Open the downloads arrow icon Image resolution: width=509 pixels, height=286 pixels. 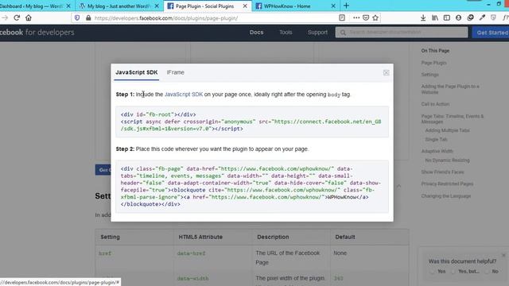coord(423,17)
